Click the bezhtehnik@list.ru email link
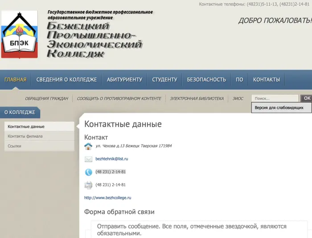Screen dimensions: 312x238 pyautogui.click(x=112, y=159)
